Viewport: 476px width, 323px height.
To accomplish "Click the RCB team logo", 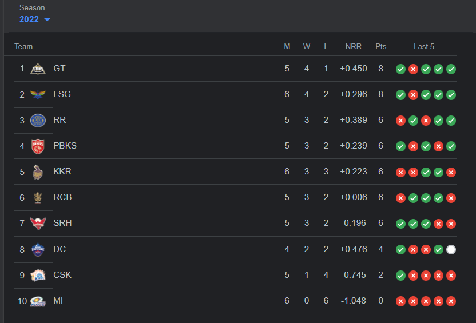I will [x=37, y=197].
